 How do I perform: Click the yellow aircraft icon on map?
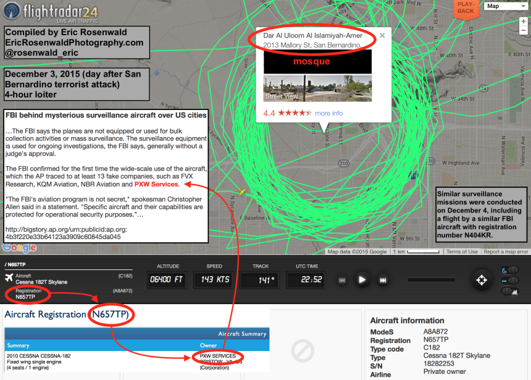[x=243, y=193]
